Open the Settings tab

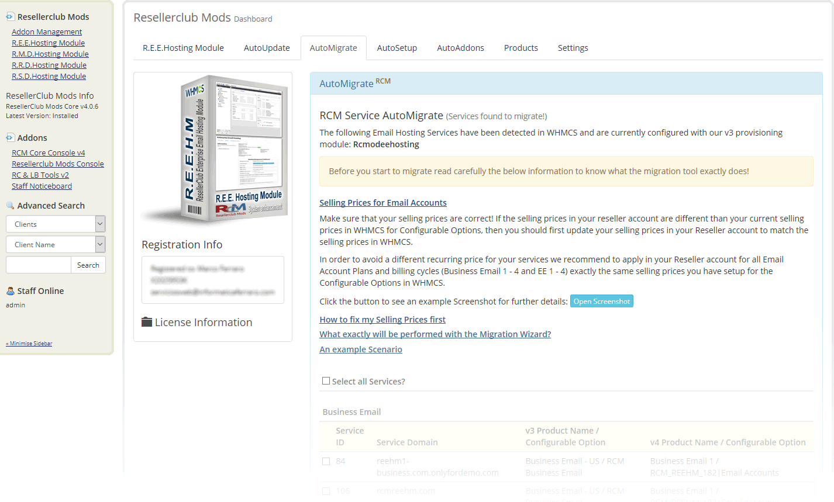[x=573, y=48]
